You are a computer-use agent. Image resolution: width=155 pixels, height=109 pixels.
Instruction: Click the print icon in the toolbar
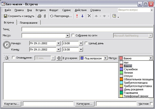tap(40, 16)
